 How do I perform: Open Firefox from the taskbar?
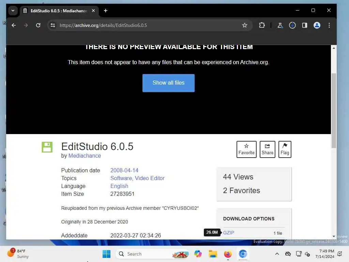click(x=228, y=254)
